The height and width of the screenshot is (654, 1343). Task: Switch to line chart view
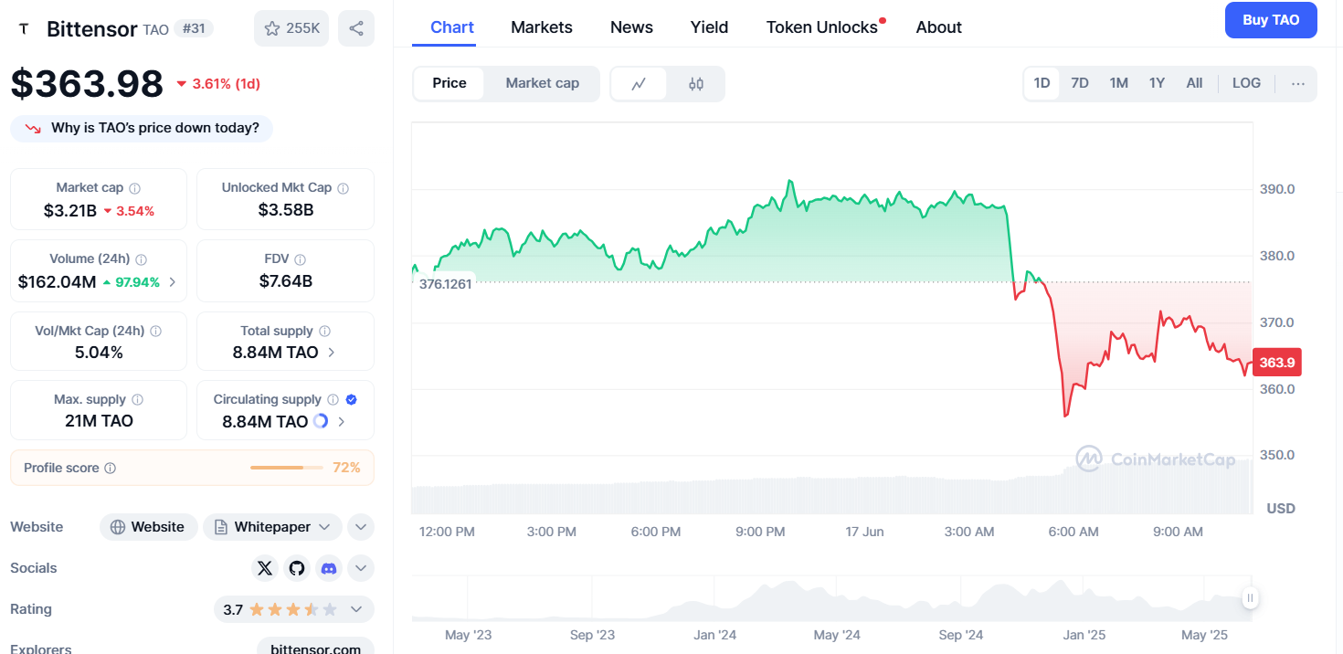click(x=639, y=84)
